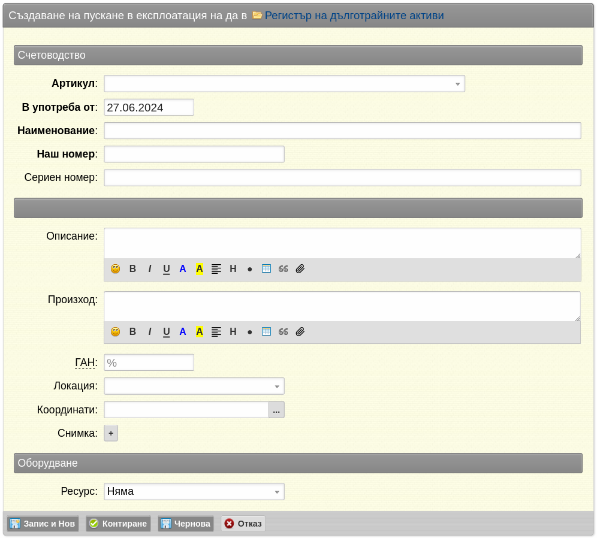Apply yellow highlight in Описание toolbar
597x538 pixels.
[200, 269]
